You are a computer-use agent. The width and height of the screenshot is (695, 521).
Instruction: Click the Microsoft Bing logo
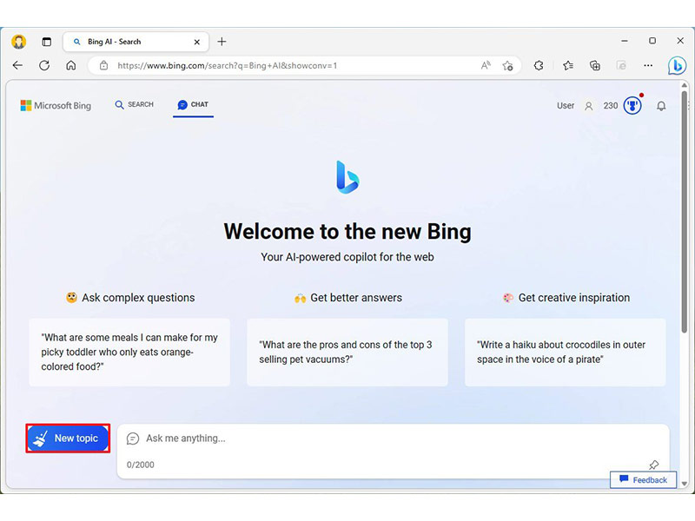click(x=56, y=105)
